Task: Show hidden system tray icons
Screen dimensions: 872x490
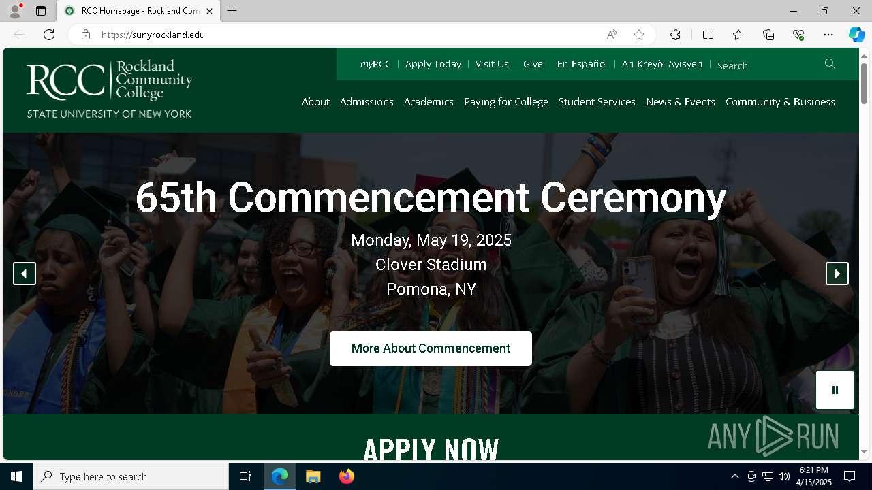Action: [x=734, y=476]
